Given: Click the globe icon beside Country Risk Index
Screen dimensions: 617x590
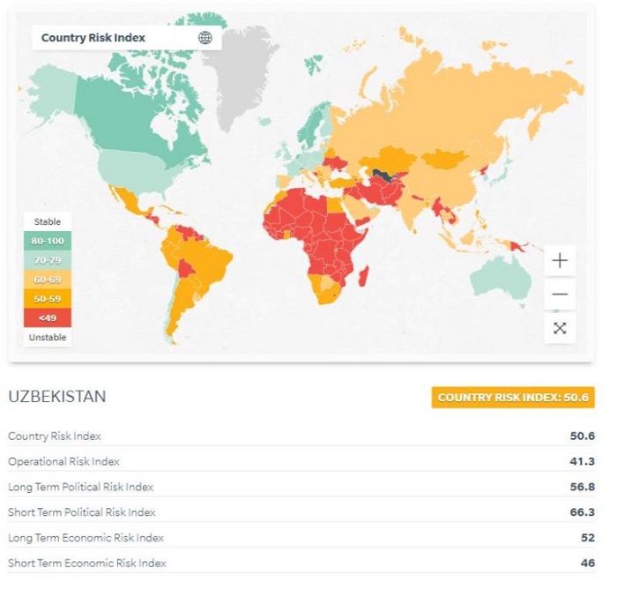Looking at the screenshot, I should 205,38.
